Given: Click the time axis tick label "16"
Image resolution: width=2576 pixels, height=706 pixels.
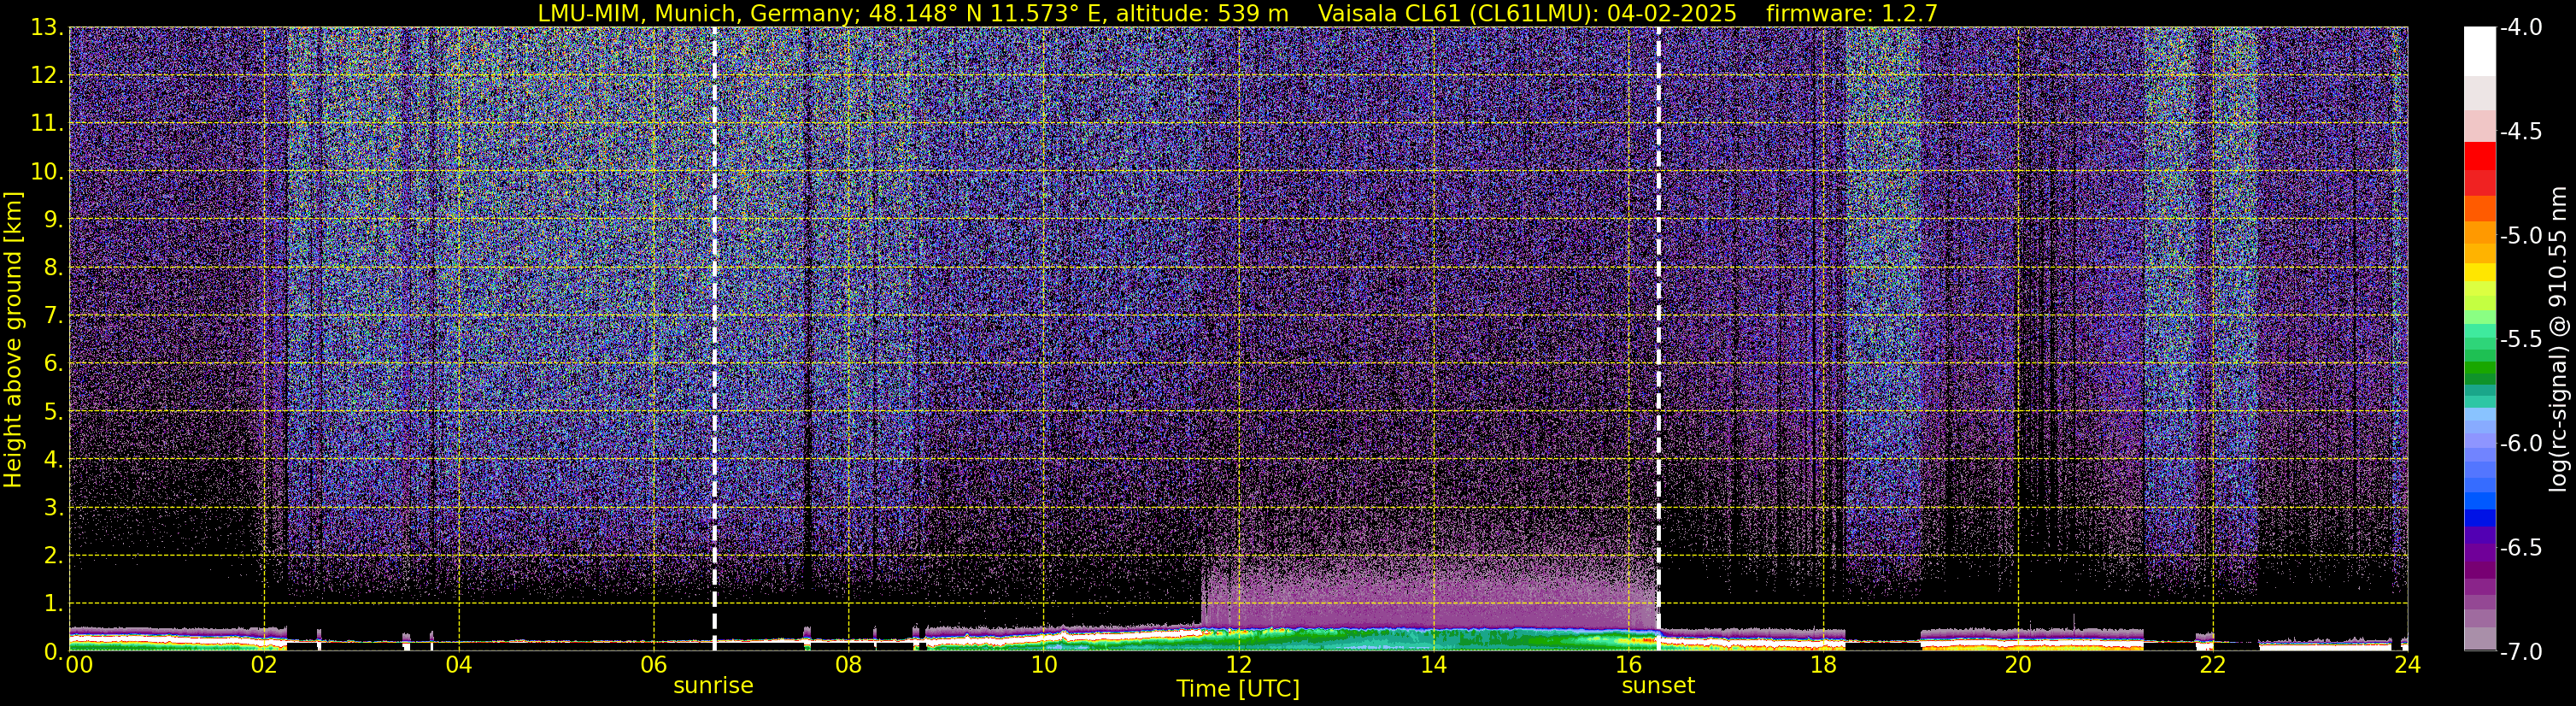Looking at the screenshot, I should pos(1628,665).
